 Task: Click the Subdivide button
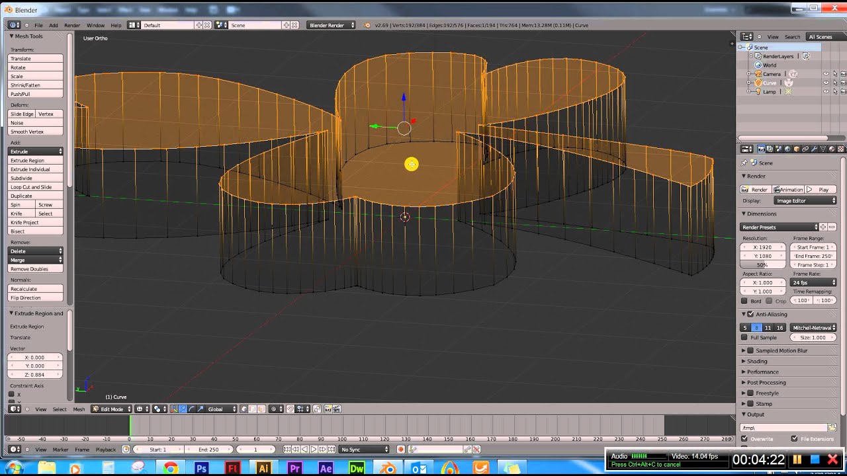[36, 178]
